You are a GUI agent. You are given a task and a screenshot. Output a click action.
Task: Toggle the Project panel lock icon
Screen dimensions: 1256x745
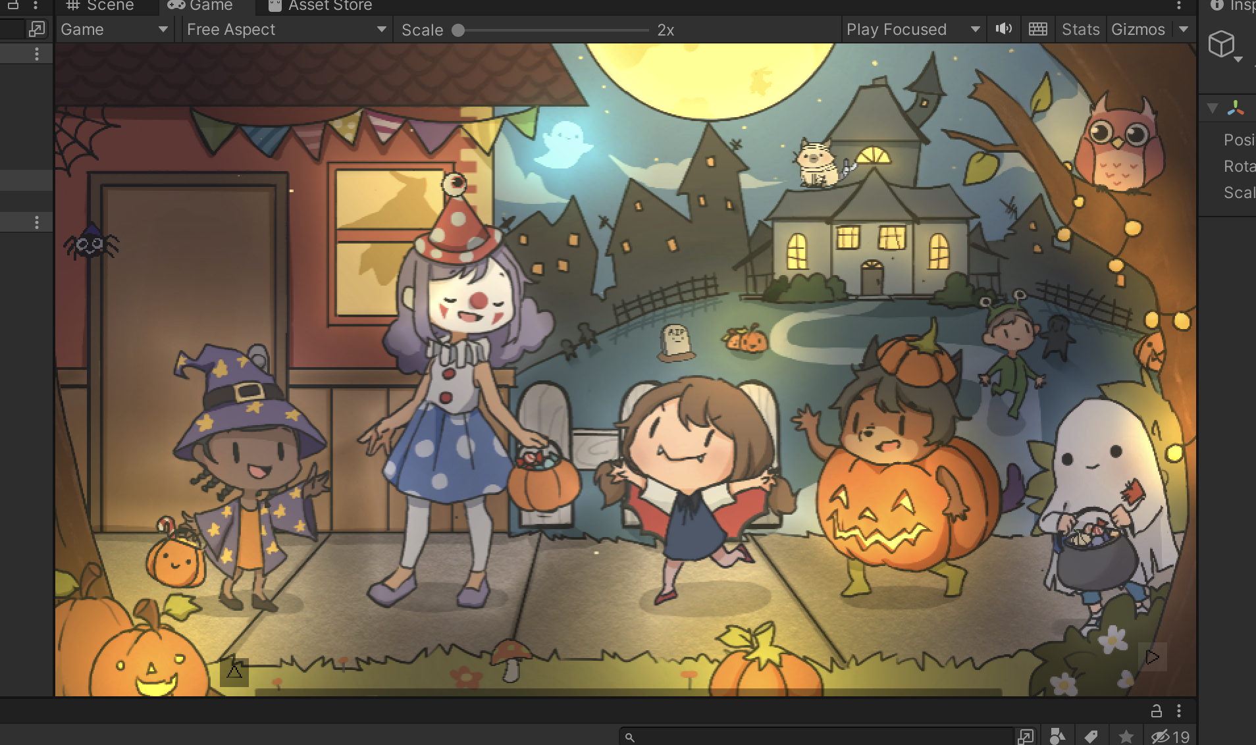coord(1156,711)
